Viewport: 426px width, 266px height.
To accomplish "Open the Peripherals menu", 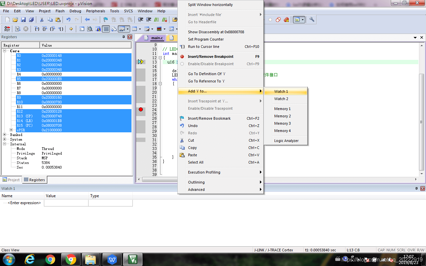I will coord(96,11).
